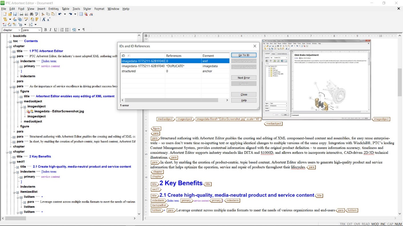
Task: Insert an equation with the square-root icon
Action: (x=91, y=14)
